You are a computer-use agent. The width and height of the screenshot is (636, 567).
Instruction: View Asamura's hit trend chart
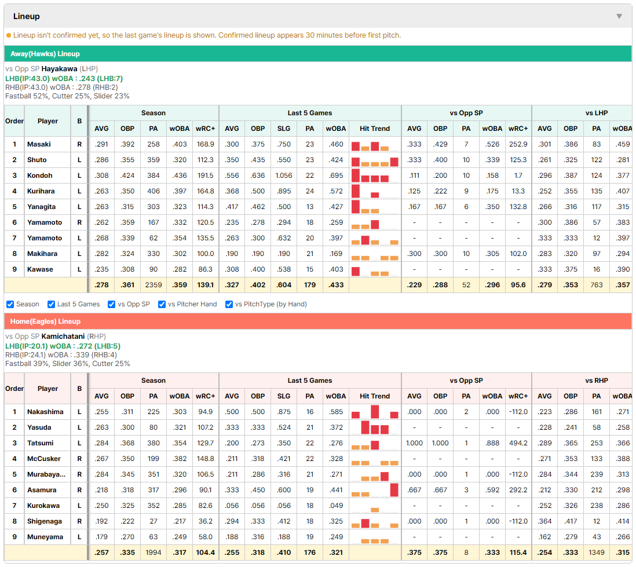coord(374,490)
